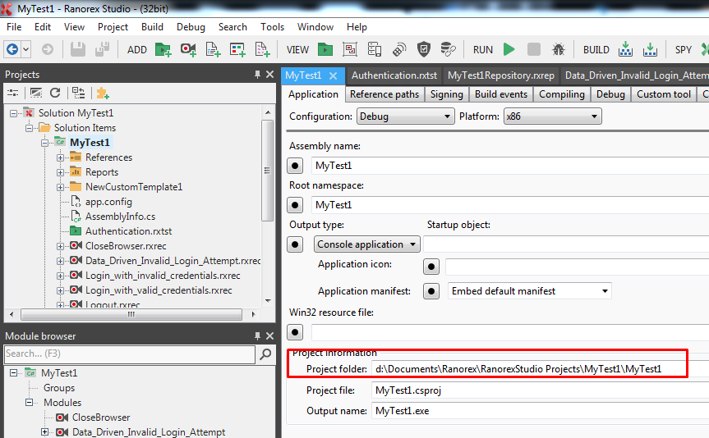Open the Configuration Debug dropdown
This screenshot has width=709, height=438.
click(x=406, y=116)
